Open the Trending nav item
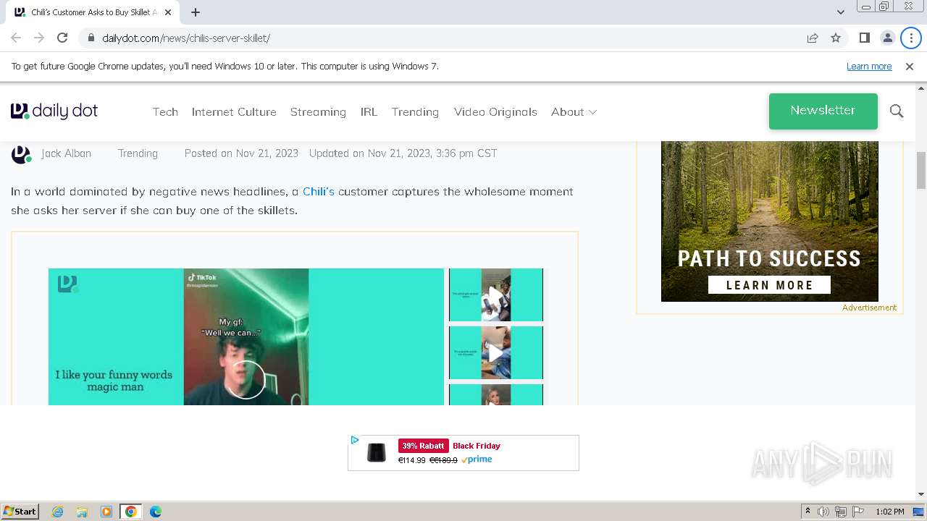This screenshot has width=927, height=521. click(415, 111)
